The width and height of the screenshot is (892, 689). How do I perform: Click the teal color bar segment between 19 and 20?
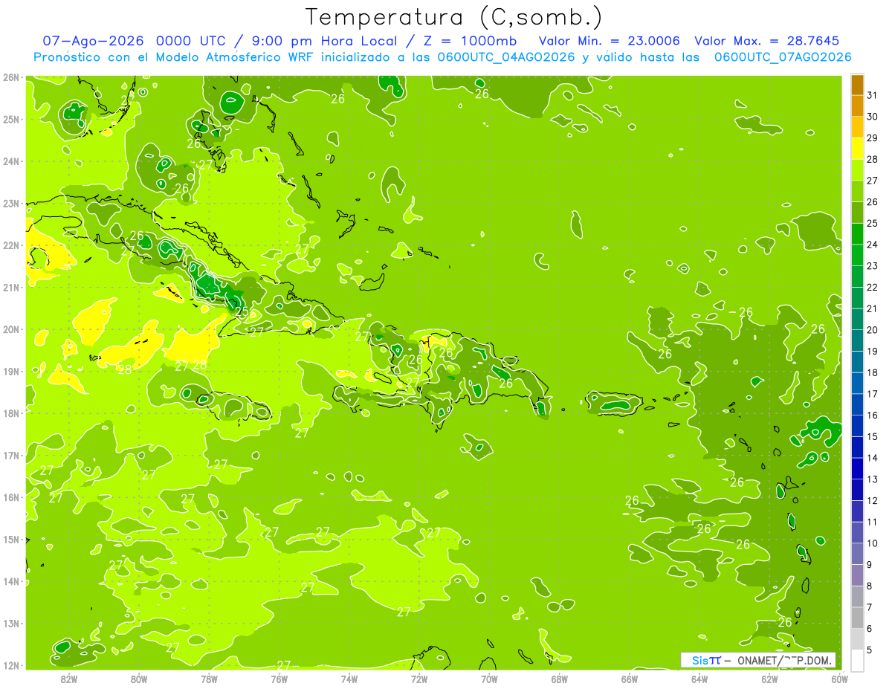pyautogui.click(x=857, y=341)
